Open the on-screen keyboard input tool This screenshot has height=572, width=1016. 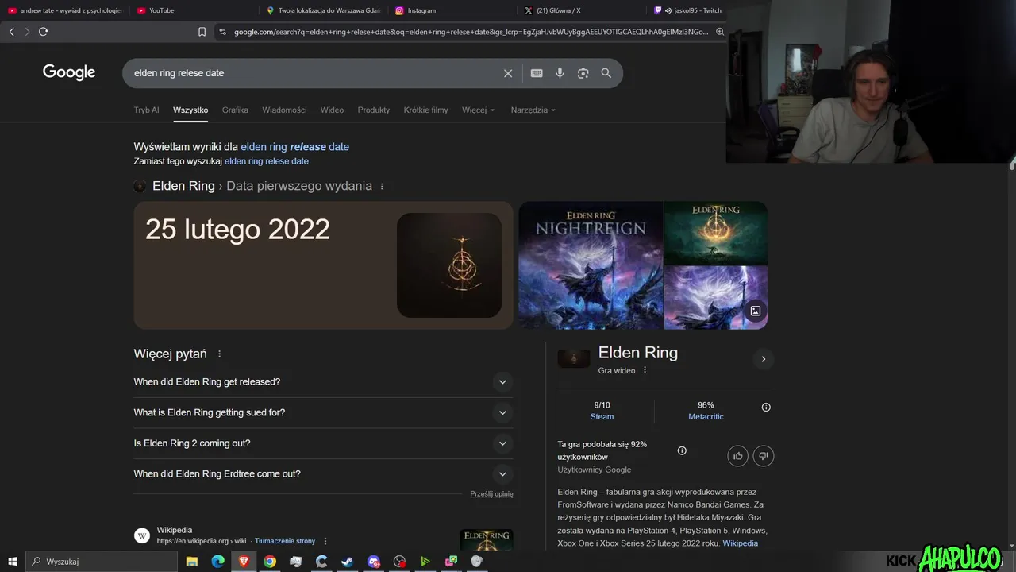point(537,73)
